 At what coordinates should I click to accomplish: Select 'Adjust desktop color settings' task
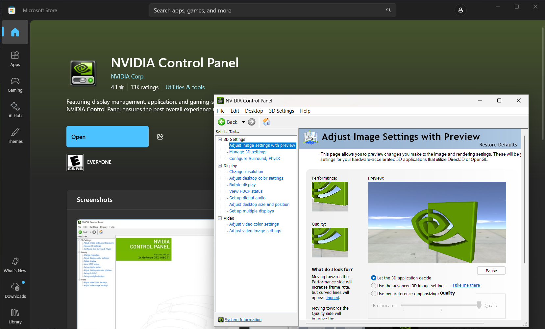tap(256, 178)
